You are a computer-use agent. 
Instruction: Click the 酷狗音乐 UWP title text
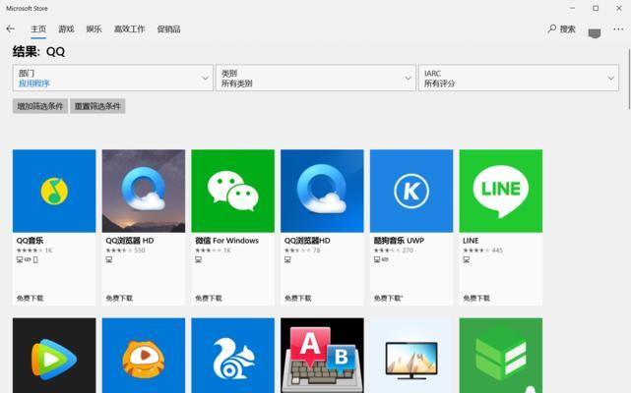click(x=400, y=241)
